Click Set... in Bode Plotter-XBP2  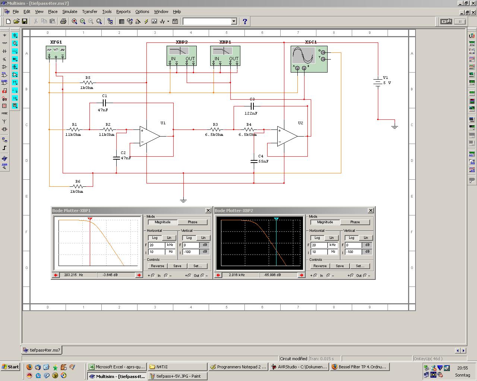pyautogui.click(x=360, y=266)
